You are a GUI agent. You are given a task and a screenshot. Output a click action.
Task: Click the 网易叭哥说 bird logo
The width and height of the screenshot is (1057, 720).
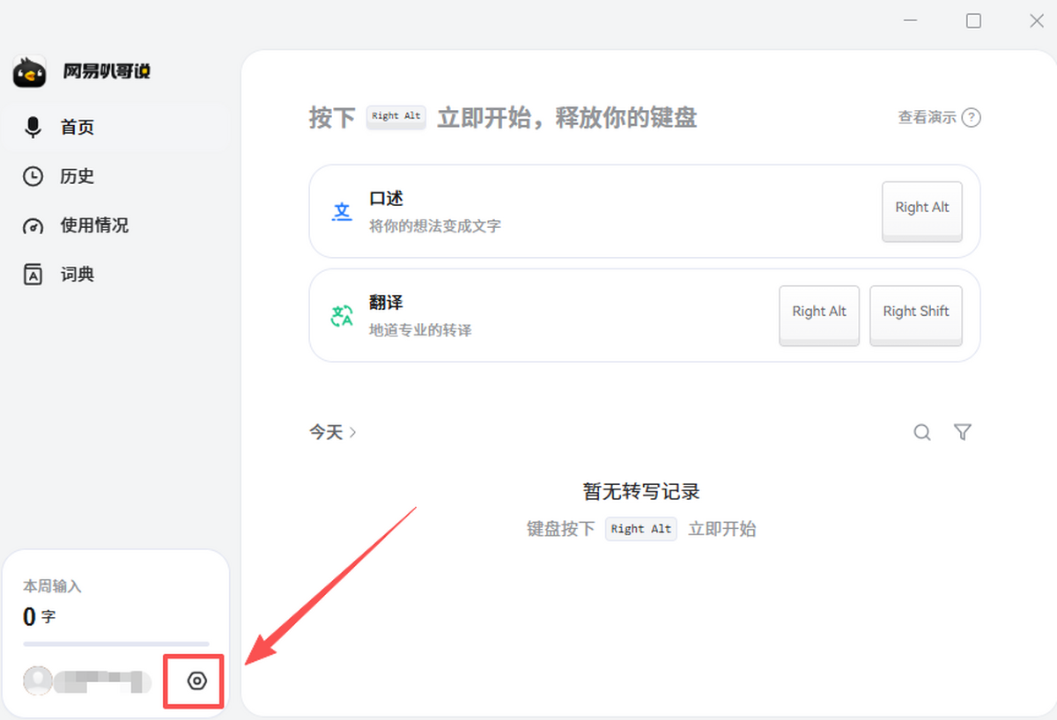coord(30,72)
